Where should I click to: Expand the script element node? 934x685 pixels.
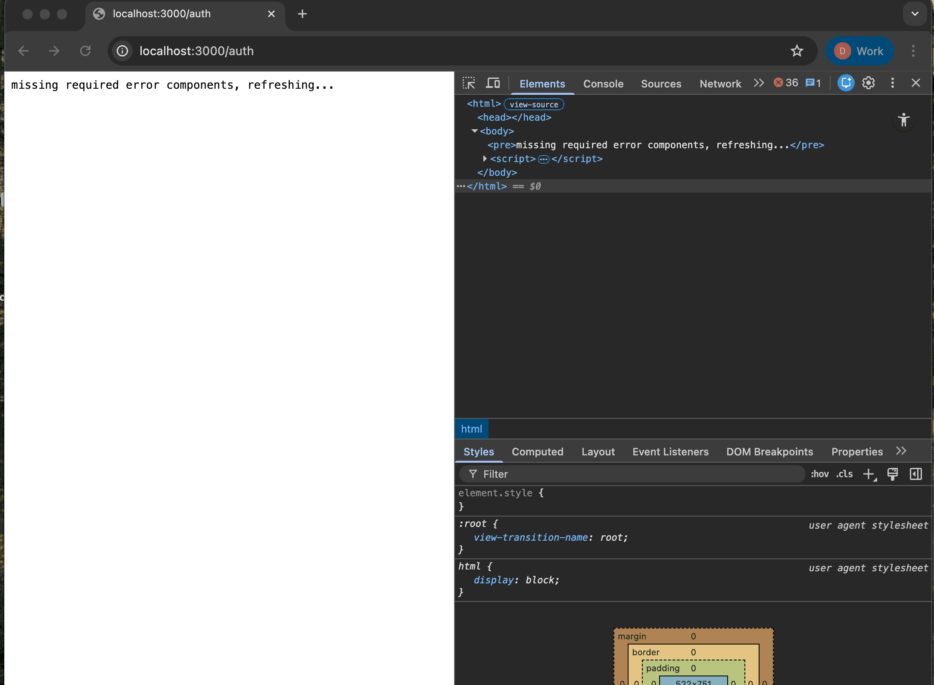point(485,159)
